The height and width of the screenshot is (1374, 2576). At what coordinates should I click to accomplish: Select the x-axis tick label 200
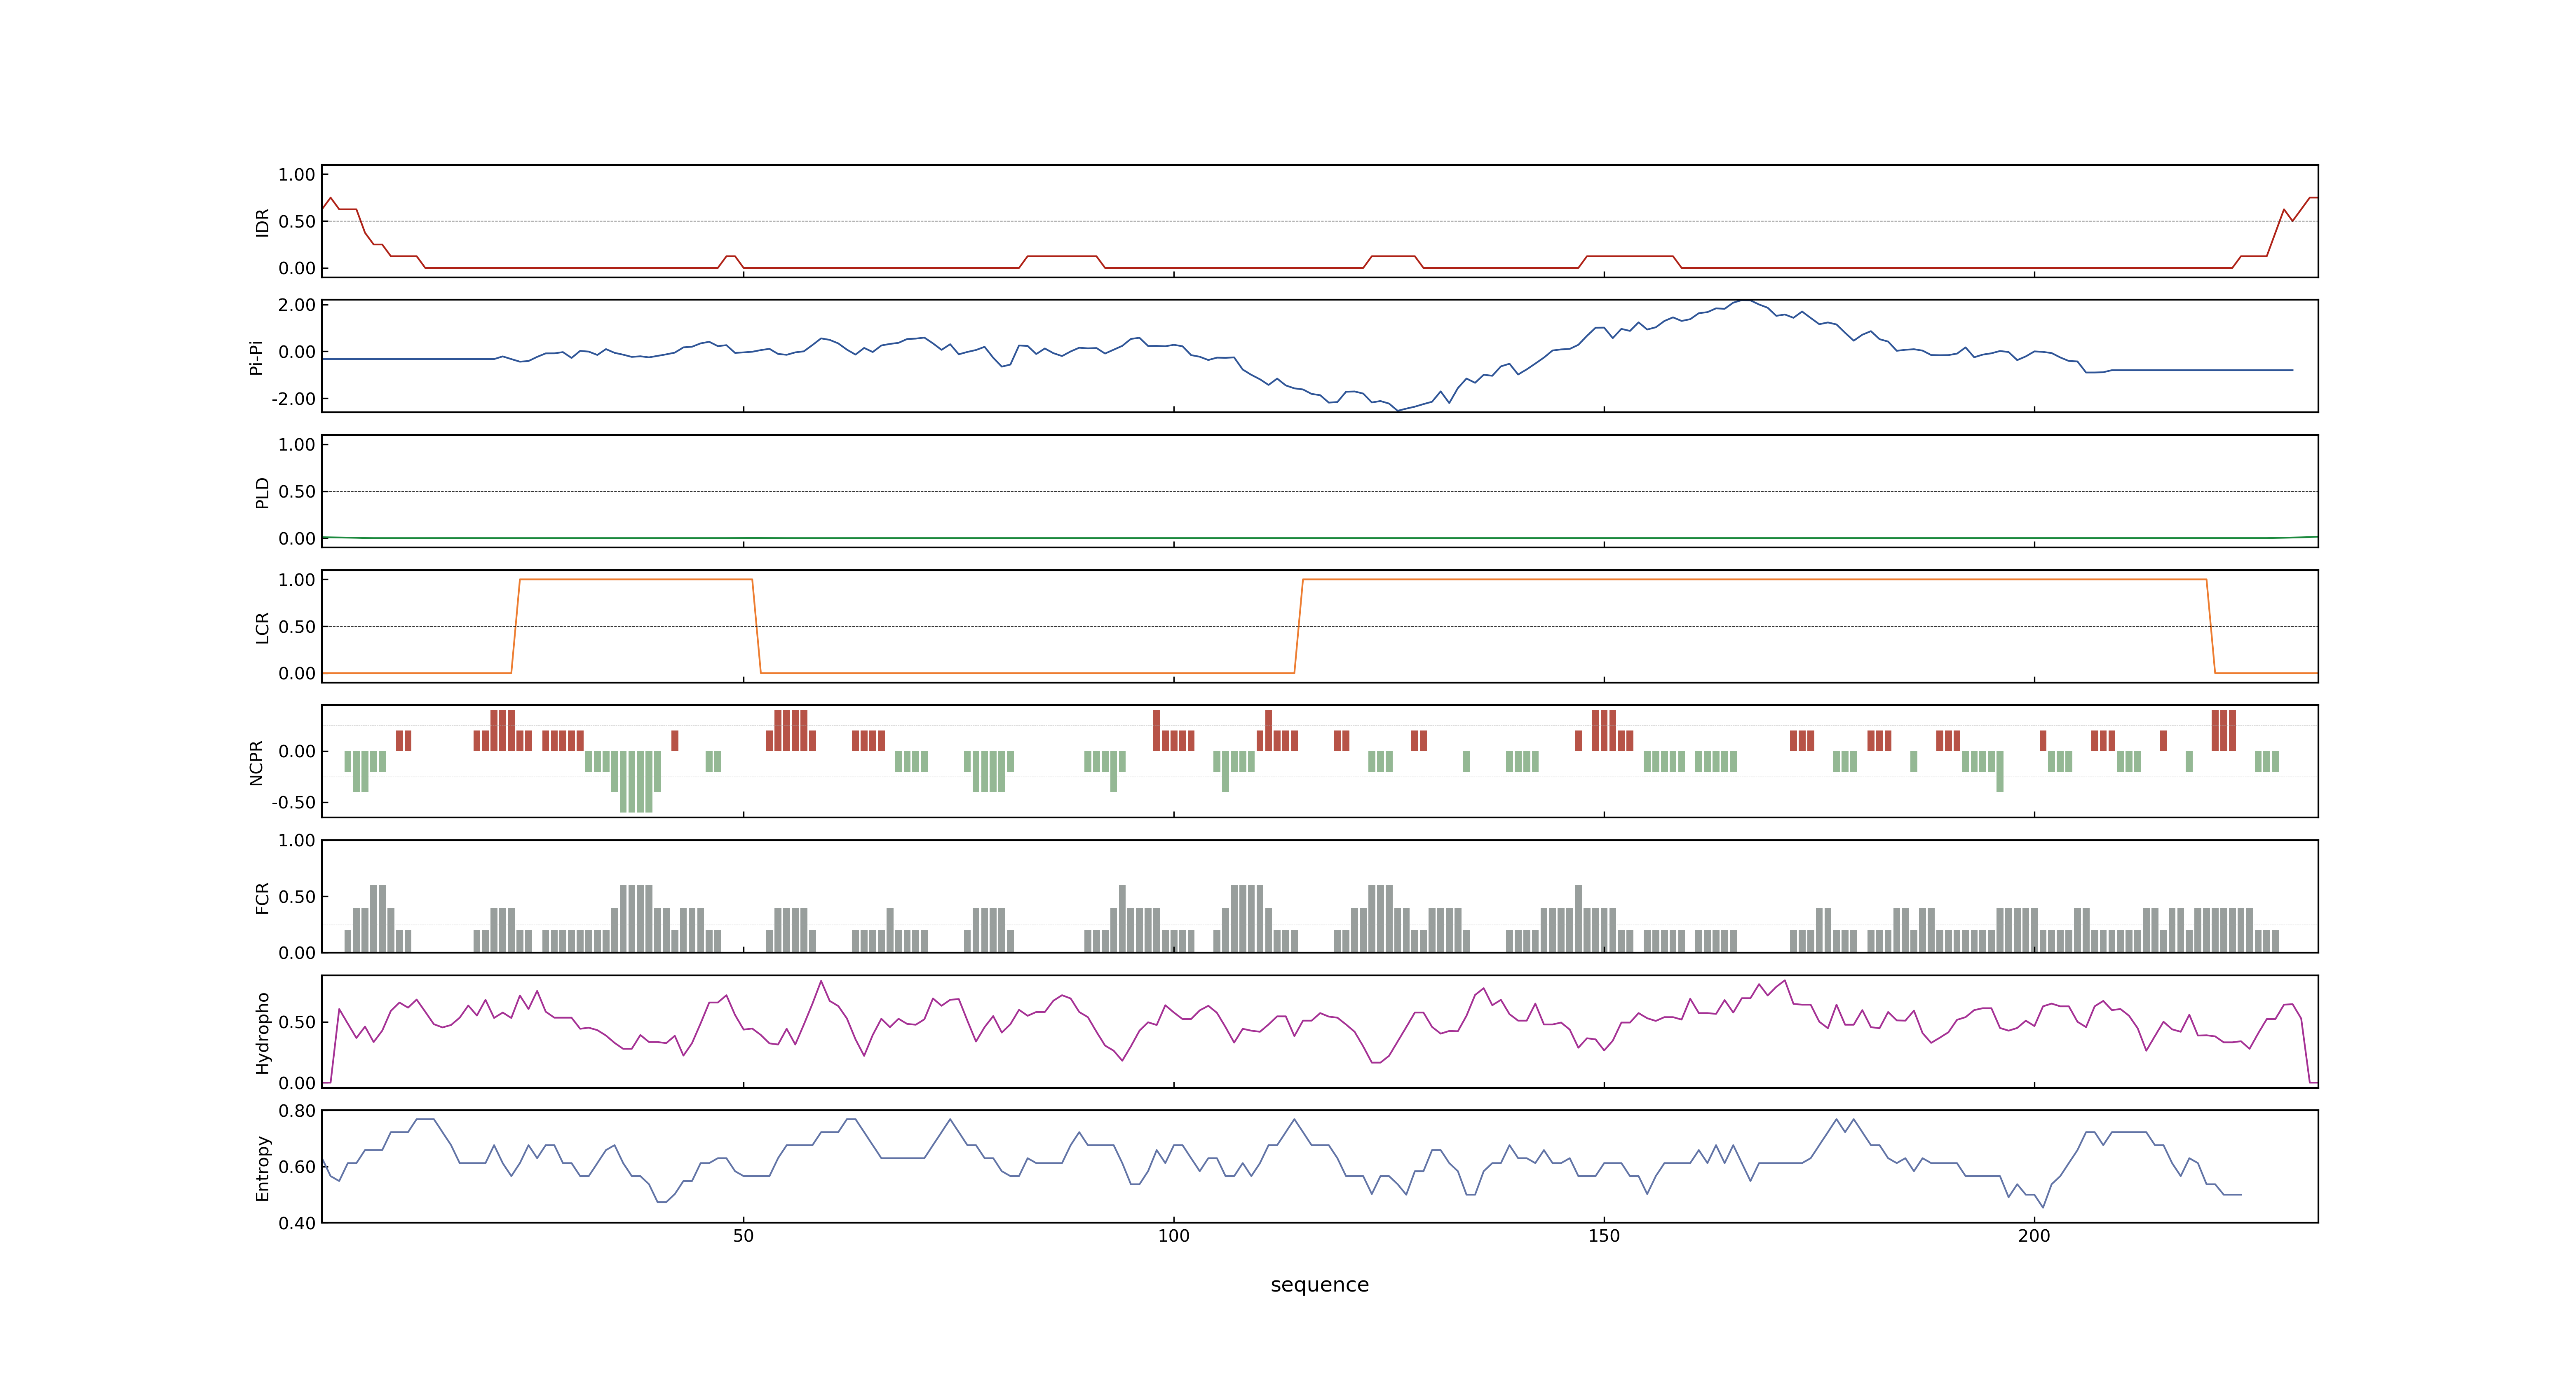pos(2034,1236)
